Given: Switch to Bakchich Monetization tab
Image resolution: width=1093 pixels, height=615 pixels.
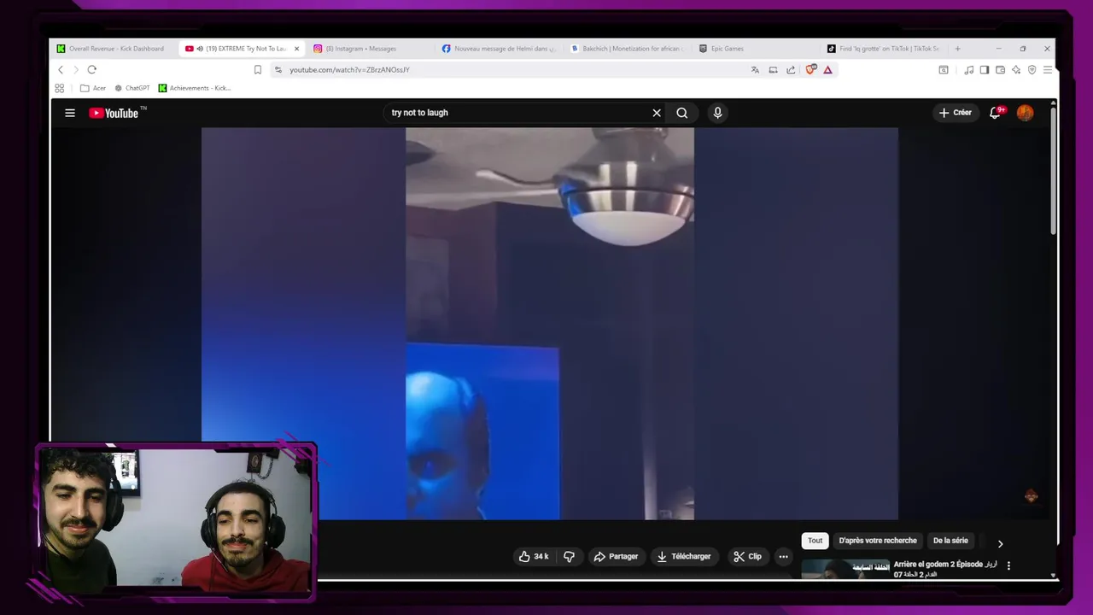Looking at the screenshot, I should pyautogui.click(x=628, y=49).
